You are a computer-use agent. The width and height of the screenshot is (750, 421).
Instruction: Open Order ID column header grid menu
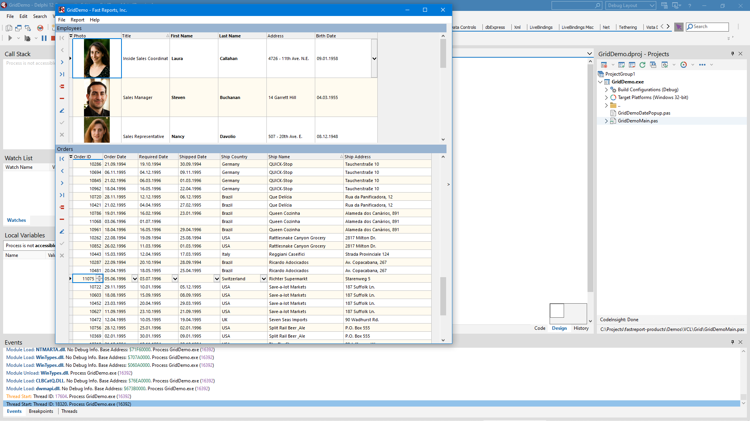click(x=71, y=157)
